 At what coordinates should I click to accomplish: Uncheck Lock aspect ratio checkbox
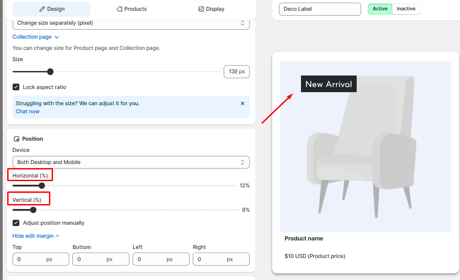click(16, 87)
